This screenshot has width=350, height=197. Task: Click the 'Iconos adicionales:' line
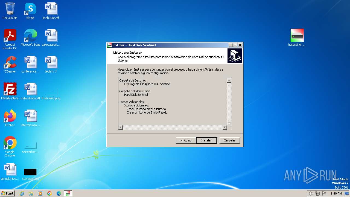[x=136, y=105]
